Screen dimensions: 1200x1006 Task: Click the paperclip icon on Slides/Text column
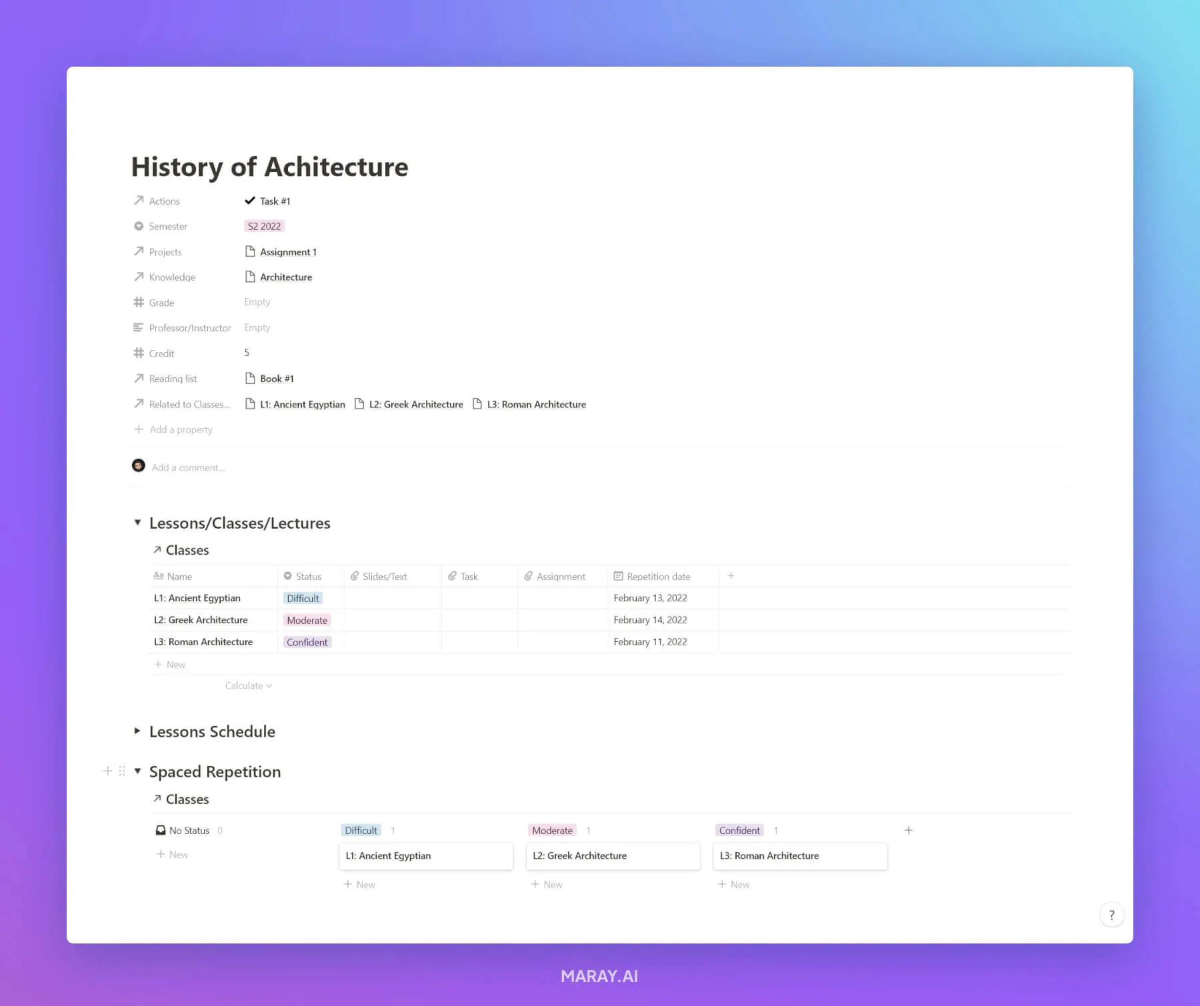click(356, 575)
